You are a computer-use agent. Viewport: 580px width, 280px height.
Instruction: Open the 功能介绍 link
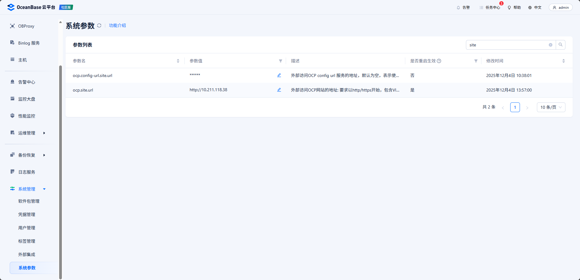point(117,25)
